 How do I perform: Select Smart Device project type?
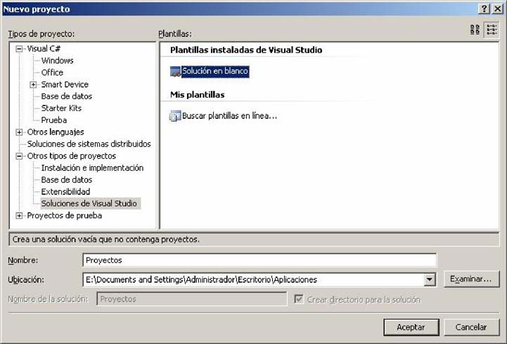coord(65,84)
